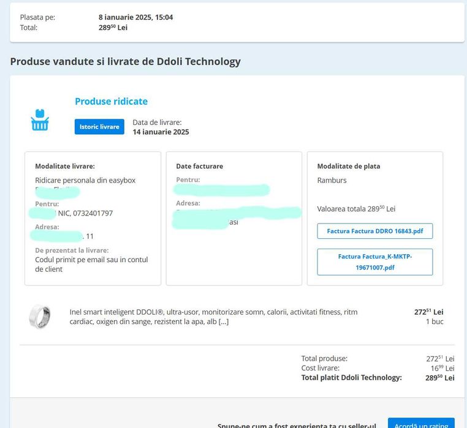Click Codul primit pe email instruction text
The image size is (467, 428).
pos(91,265)
